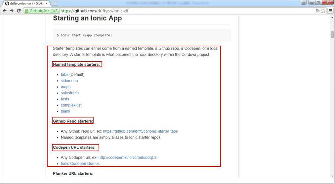Click the green padlock security icon
Viewport: 335px width, 184px height.
pyautogui.click(x=26, y=11)
